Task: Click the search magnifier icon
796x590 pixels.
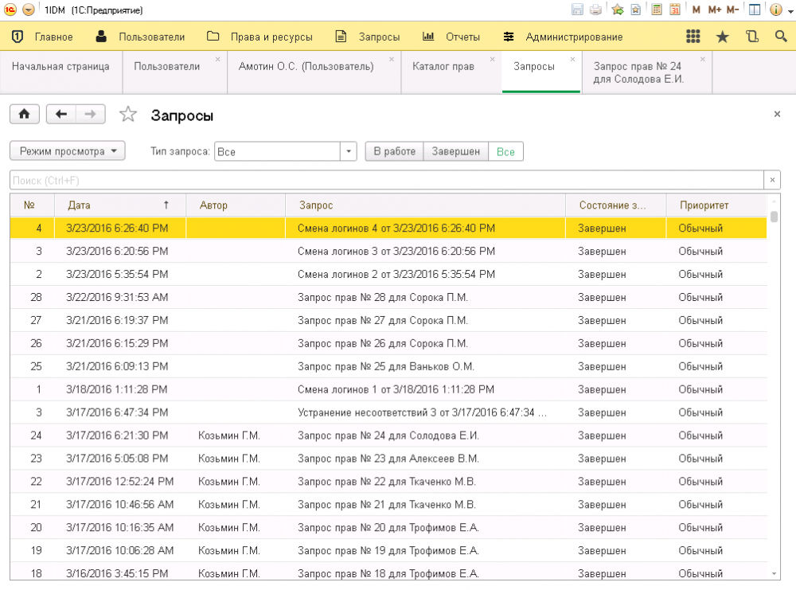Action: (x=780, y=37)
